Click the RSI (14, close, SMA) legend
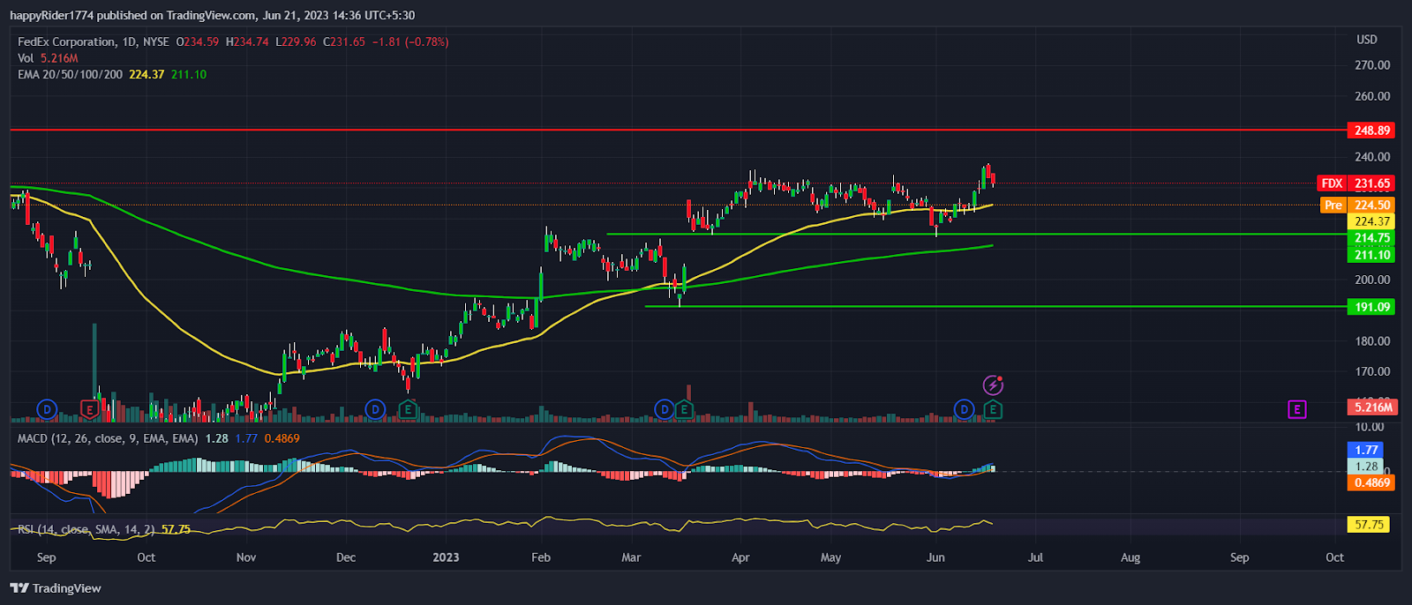 click(x=86, y=529)
